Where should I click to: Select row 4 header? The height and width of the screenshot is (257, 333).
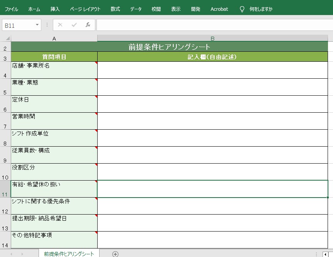click(5, 70)
